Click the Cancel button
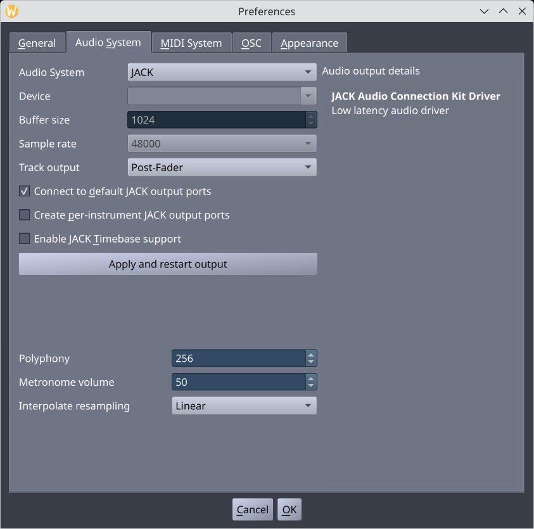 [x=252, y=509]
